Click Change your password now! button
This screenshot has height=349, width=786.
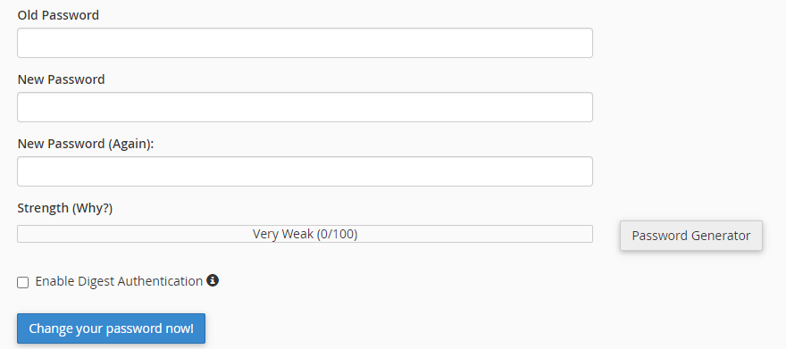coord(111,328)
